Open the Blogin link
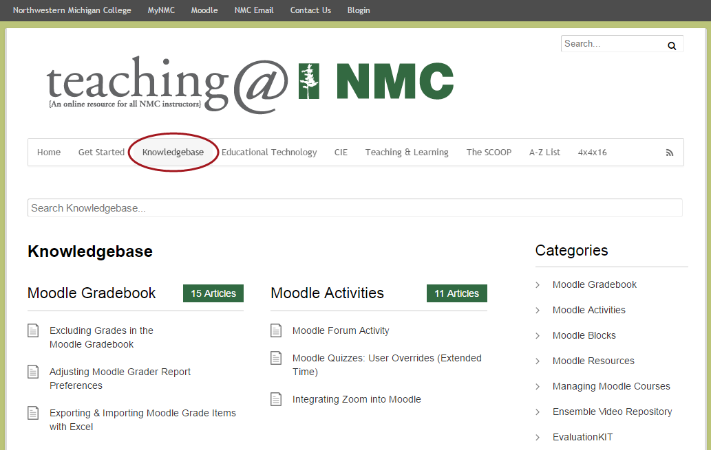This screenshot has height=450, width=711. (359, 10)
